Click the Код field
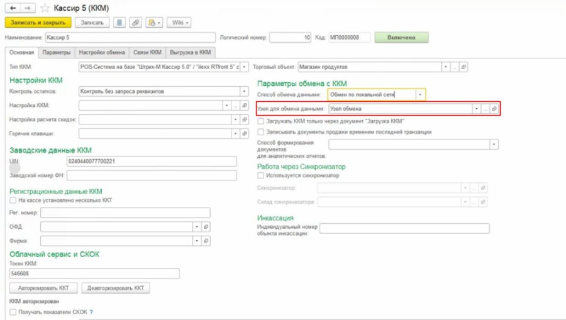 click(350, 38)
